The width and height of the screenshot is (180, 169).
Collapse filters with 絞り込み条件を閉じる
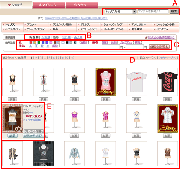(161, 37)
